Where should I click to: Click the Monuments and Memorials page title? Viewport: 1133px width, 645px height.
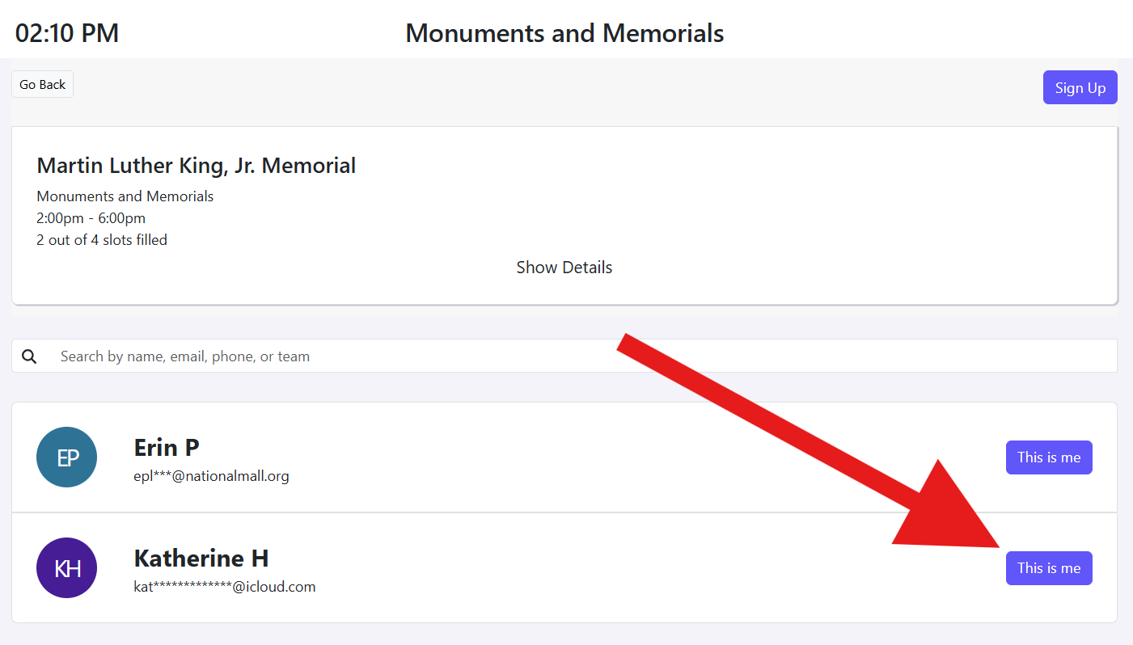(x=564, y=33)
